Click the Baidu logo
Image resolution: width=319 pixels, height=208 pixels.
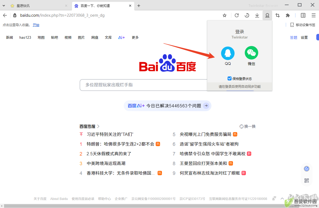point(167,63)
